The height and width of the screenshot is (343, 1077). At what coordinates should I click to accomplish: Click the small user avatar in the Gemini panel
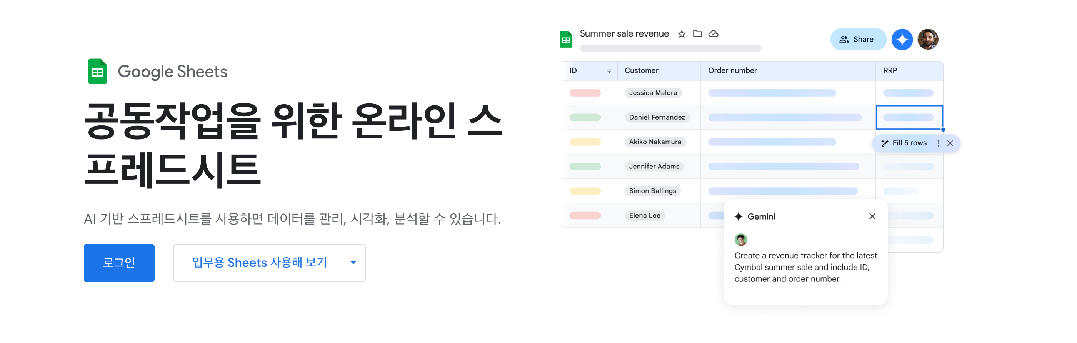pyautogui.click(x=740, y=240)
